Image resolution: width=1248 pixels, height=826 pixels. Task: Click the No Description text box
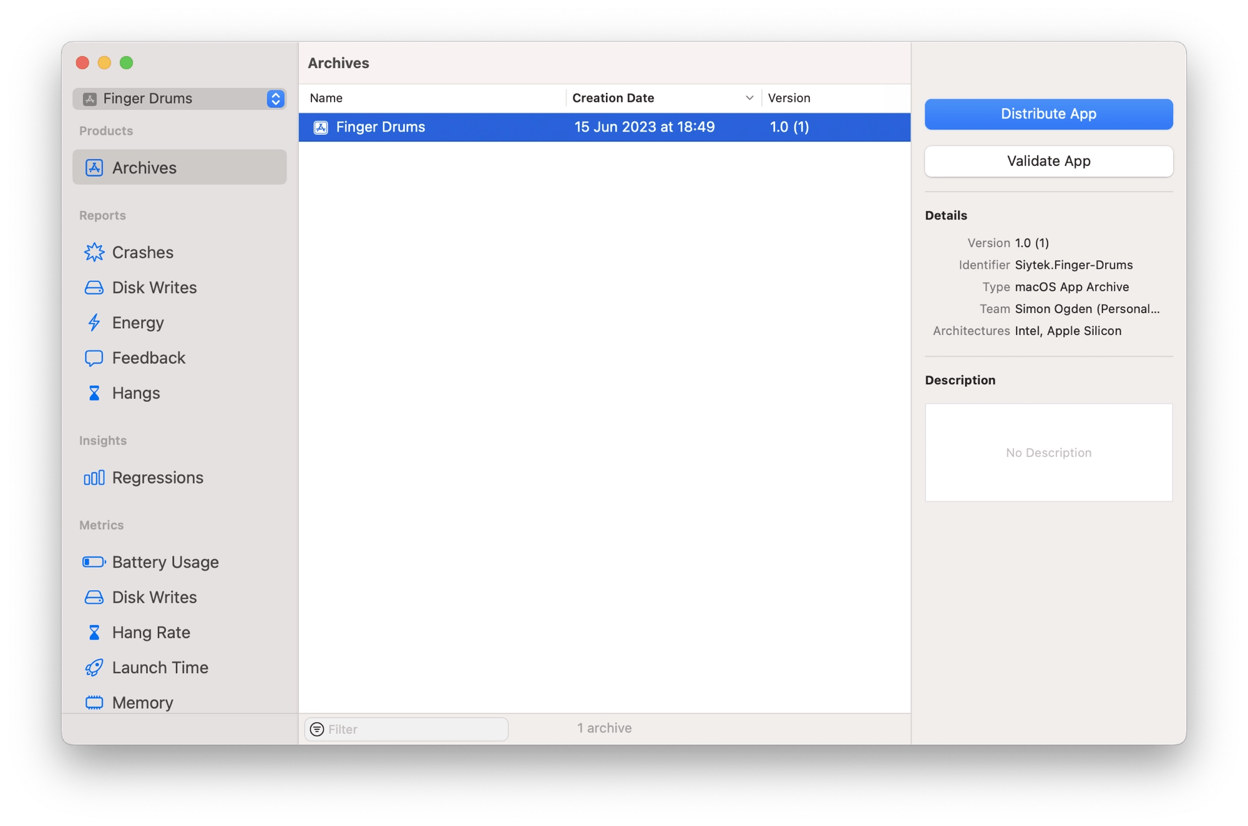click(1048, 452)
